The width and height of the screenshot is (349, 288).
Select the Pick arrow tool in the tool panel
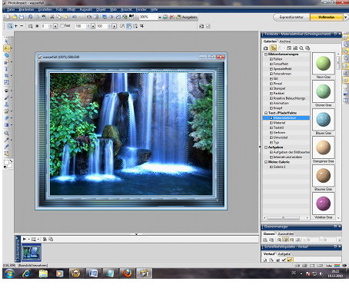[7, 41]
